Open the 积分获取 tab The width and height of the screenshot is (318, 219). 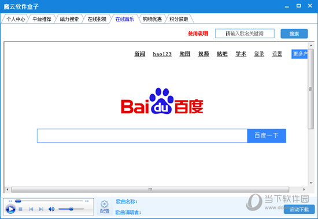click(179, 19)
